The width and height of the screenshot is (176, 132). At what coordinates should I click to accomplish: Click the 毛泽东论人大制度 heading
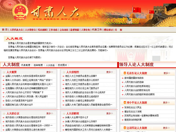(x=137, y=73)
